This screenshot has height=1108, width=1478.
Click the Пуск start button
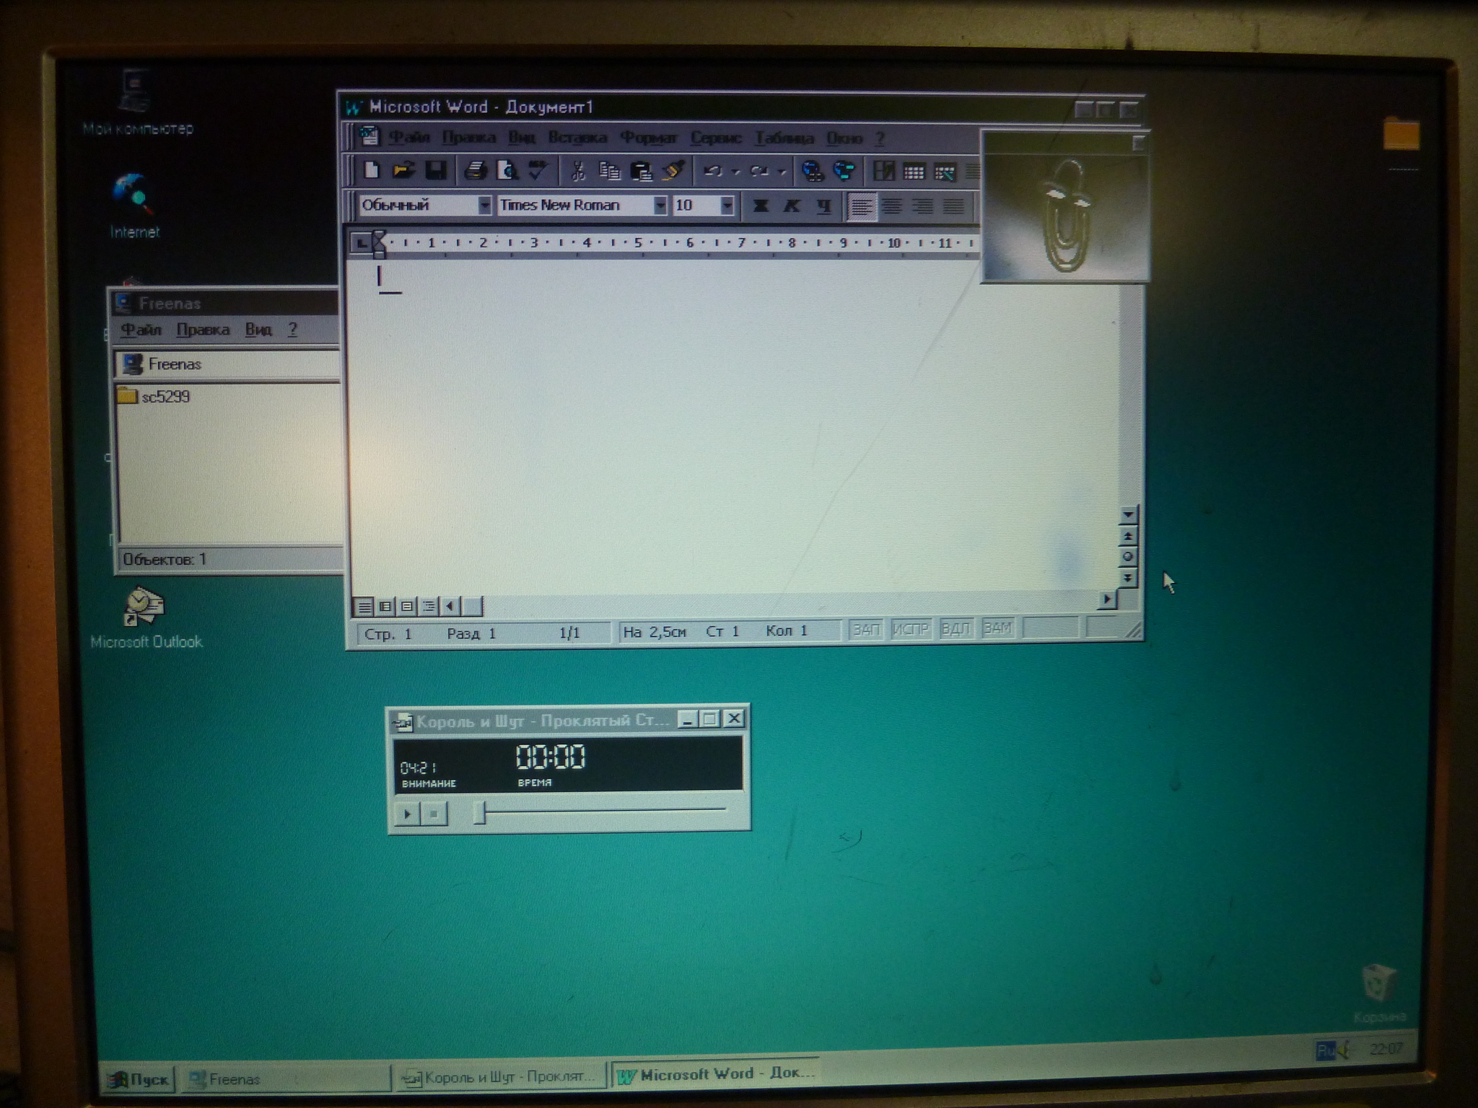(139, 1079)
